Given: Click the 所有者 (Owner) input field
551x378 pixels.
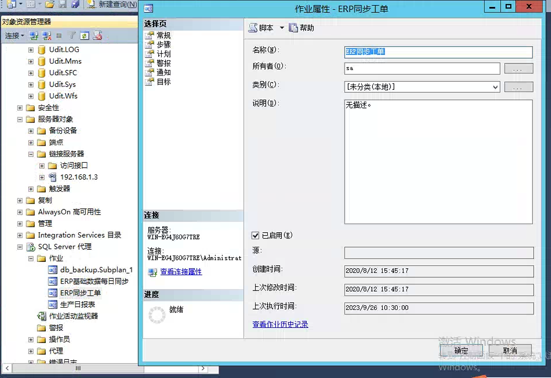Looking at the screenshot, I should click(x=422, y=69).
